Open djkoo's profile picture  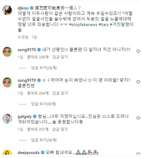pyautogui.click(x=7, y=10)
